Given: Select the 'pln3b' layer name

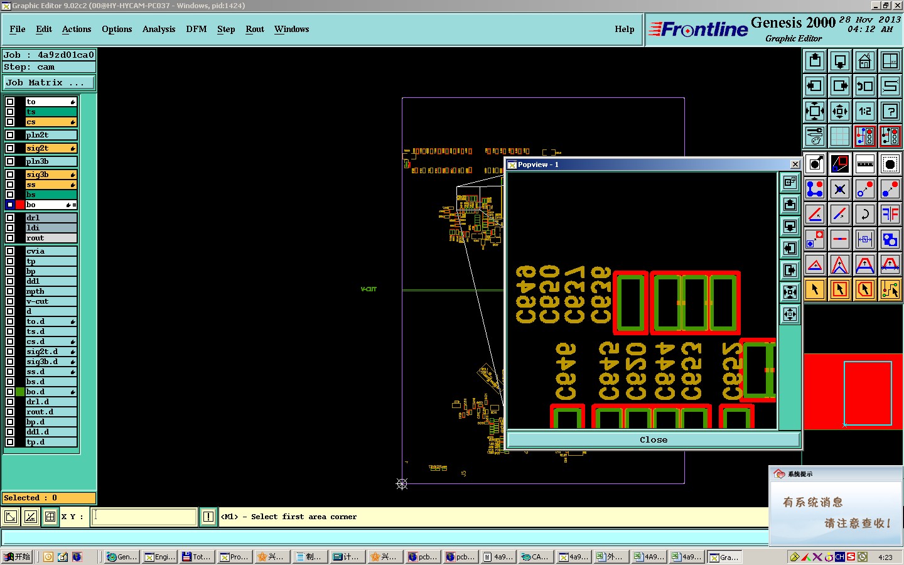Looking at the screenshot, I should pos(51,161).
